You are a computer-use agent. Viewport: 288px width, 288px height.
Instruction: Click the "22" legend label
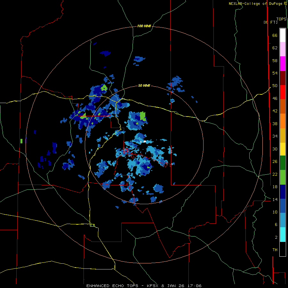coord(275,174)
